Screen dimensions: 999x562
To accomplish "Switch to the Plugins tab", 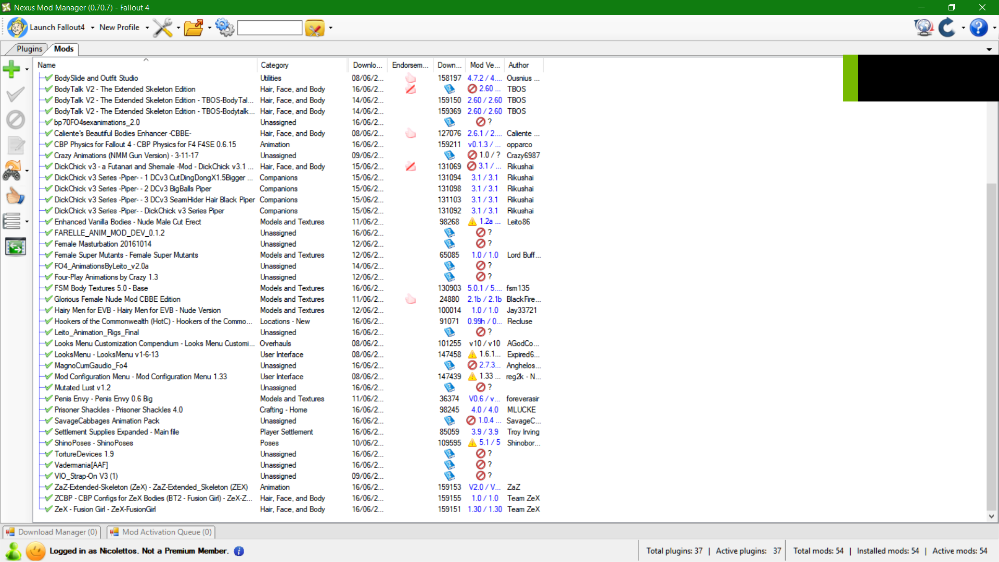I will (x=29, y=49).
